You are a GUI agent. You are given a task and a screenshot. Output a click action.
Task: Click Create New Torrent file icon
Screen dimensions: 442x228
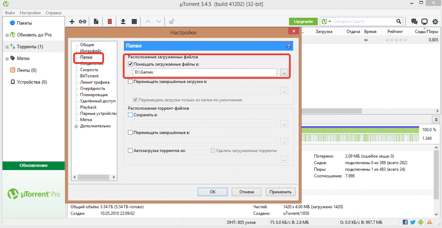coord(96,22)
